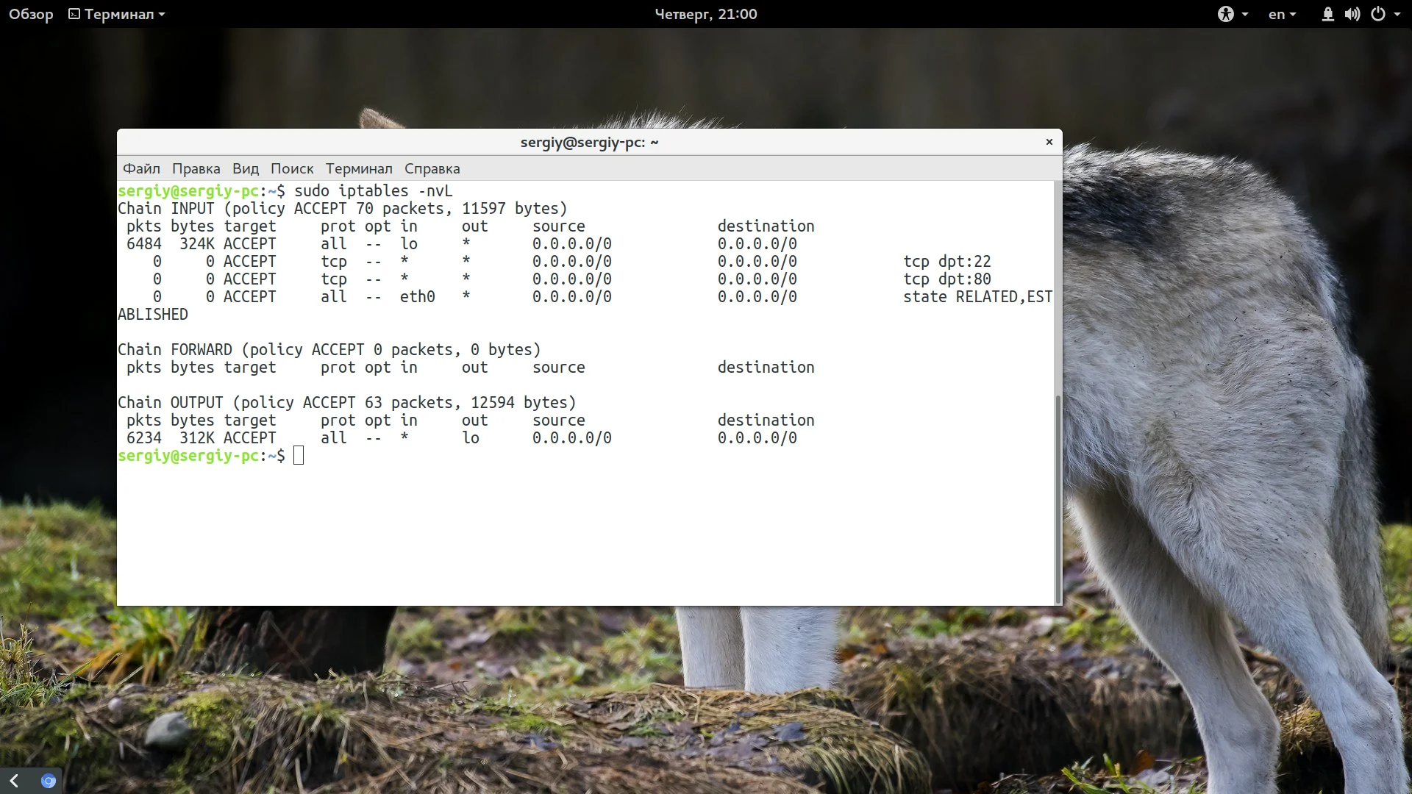
Task: Open the Вид menu
Action: [x=246, y=168]
